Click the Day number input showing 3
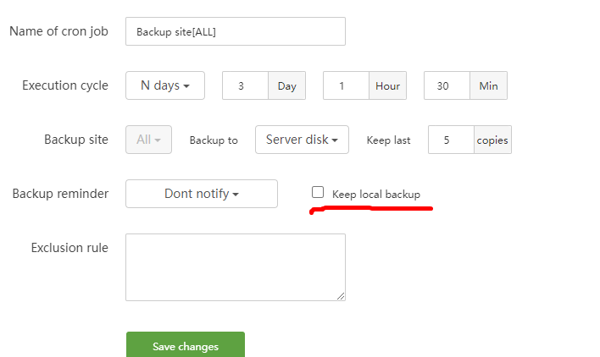Image resolution: width=600 pixels, height=357 pixels. coord(245,85)
